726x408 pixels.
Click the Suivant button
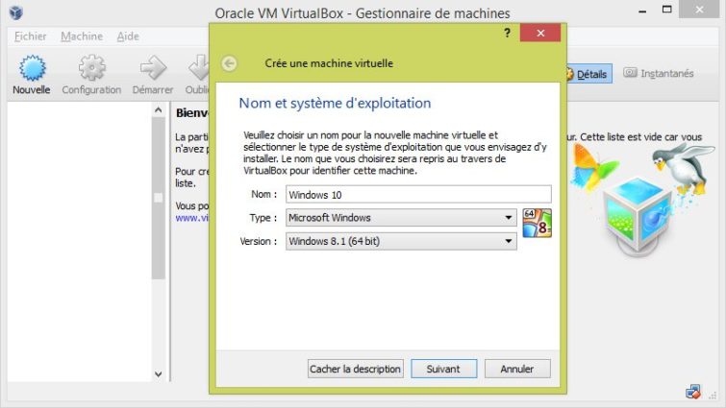coord(443,369)
